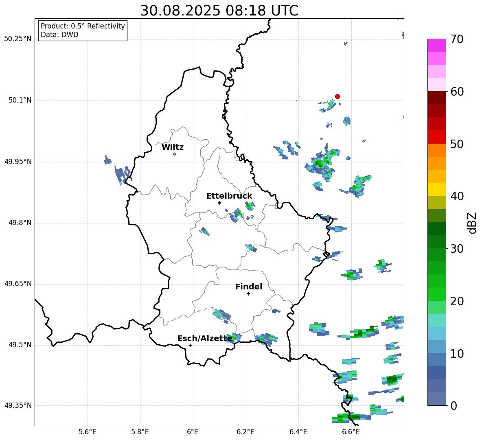Click the Esch/Alzette station cross marker
482x440 pixels.
[x=190, y=345]
